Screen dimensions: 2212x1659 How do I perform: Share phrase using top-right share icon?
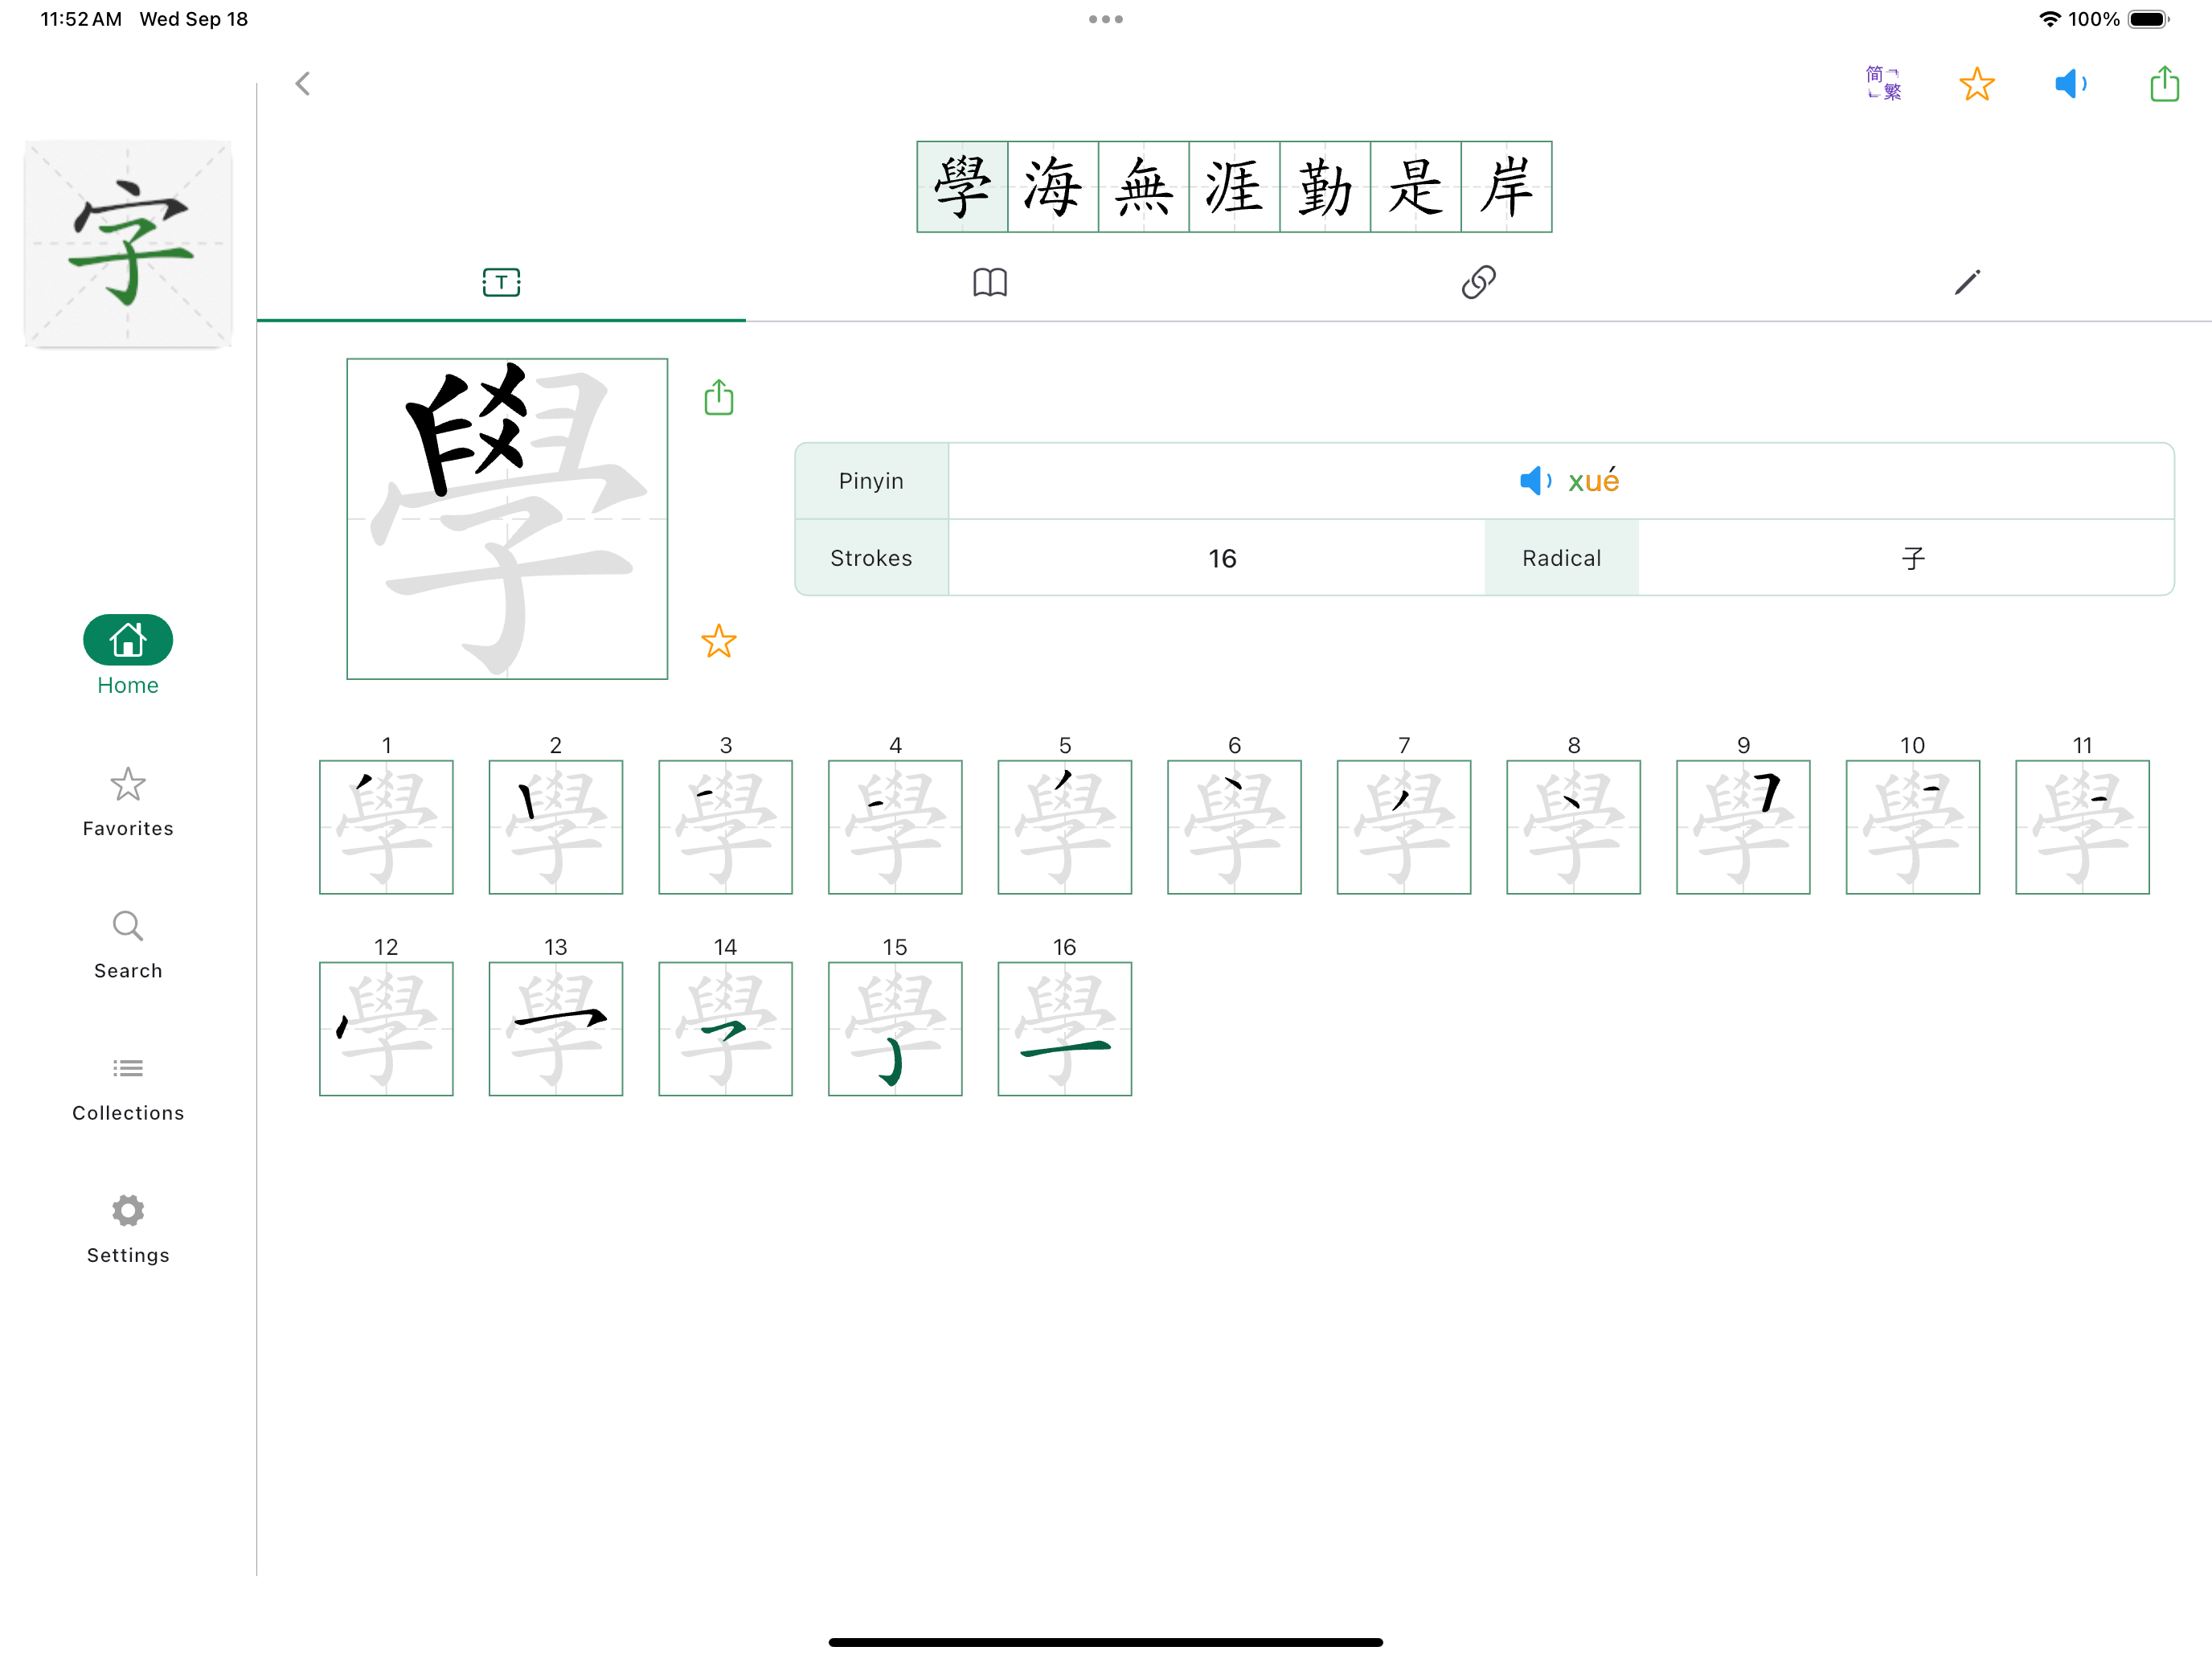point(2164,84)
